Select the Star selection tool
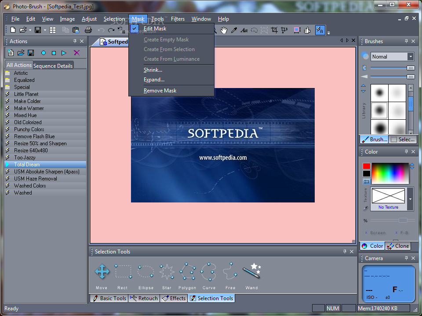 pyautogui.click(x=167, y=272)
